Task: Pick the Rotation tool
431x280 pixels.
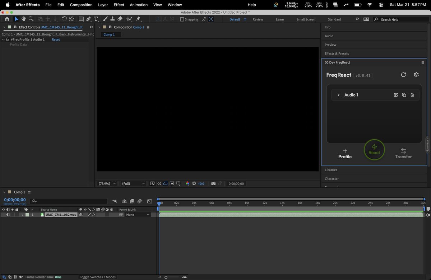Action: point(64,19)
